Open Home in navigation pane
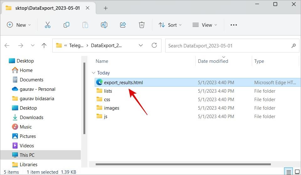The height and width of the screenshot is (175, 301). pos(26,70)
